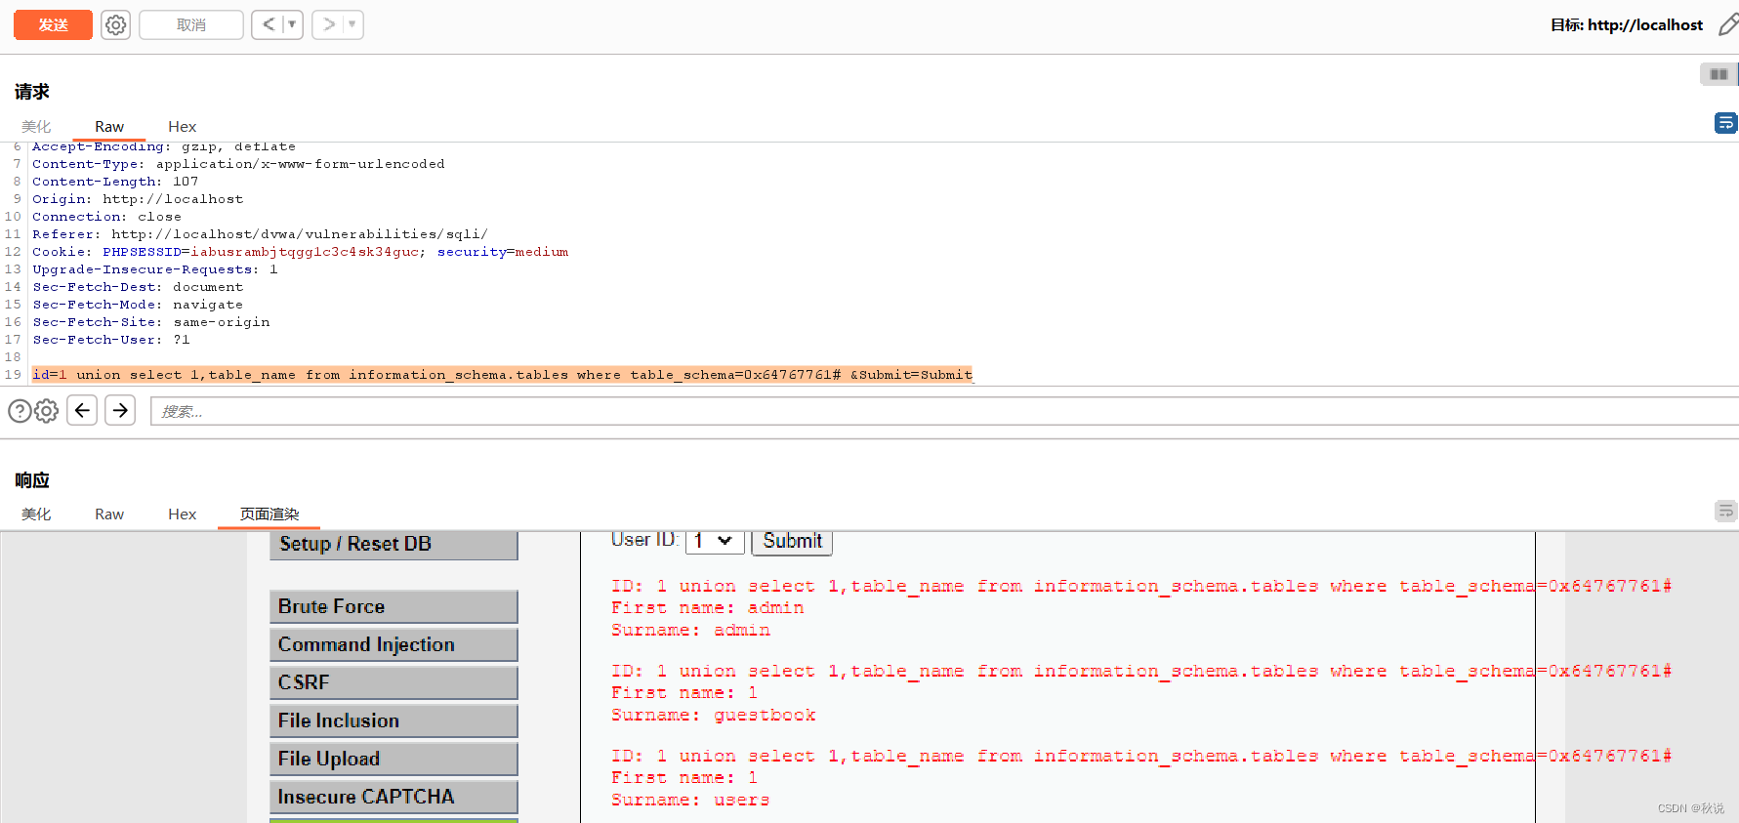
Task: Open the Insecure CAPTCHA menu item
Action: [x=393, y=797]
